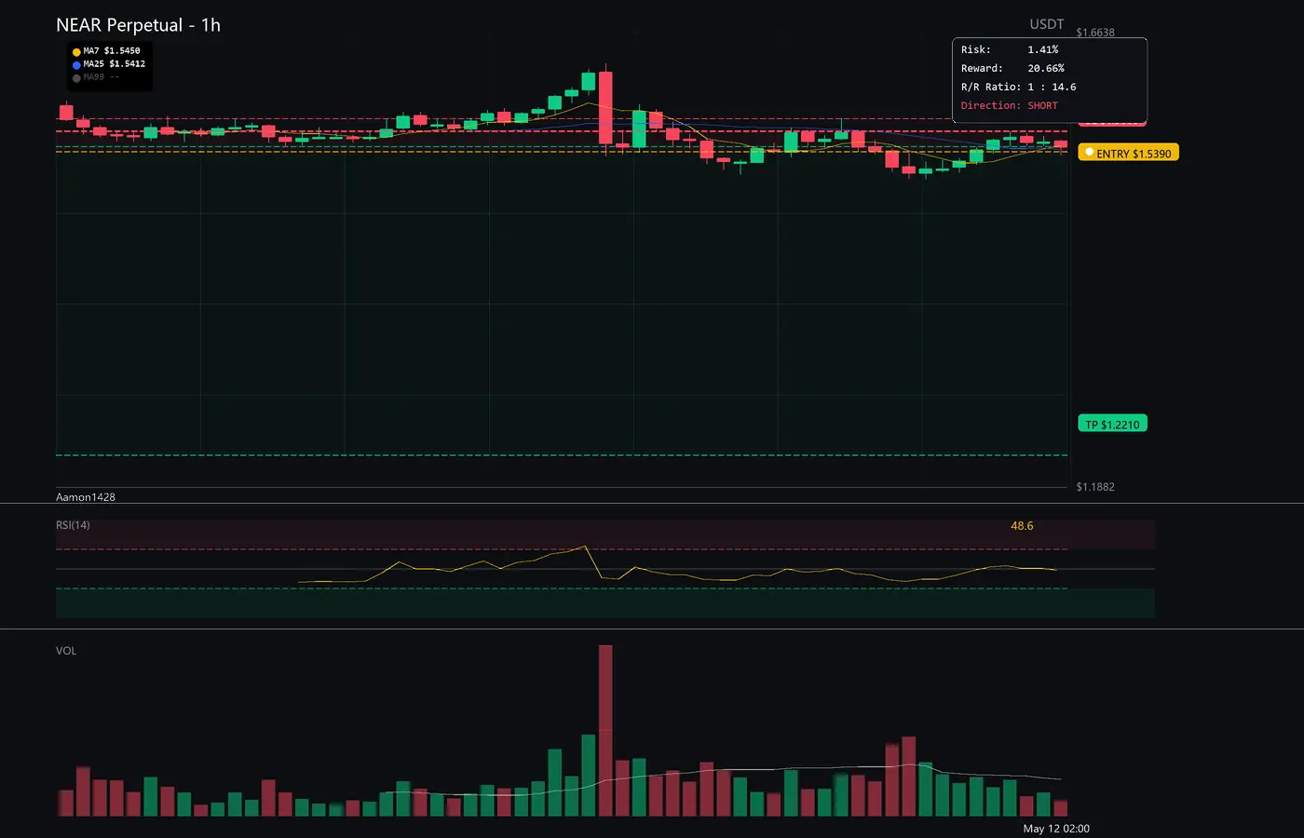Screen dimensions: 1304x838
Task: Click the 'NEAR Perpetual - 1h' chart title
Action: pyautogui.click(x=138, y=25)
